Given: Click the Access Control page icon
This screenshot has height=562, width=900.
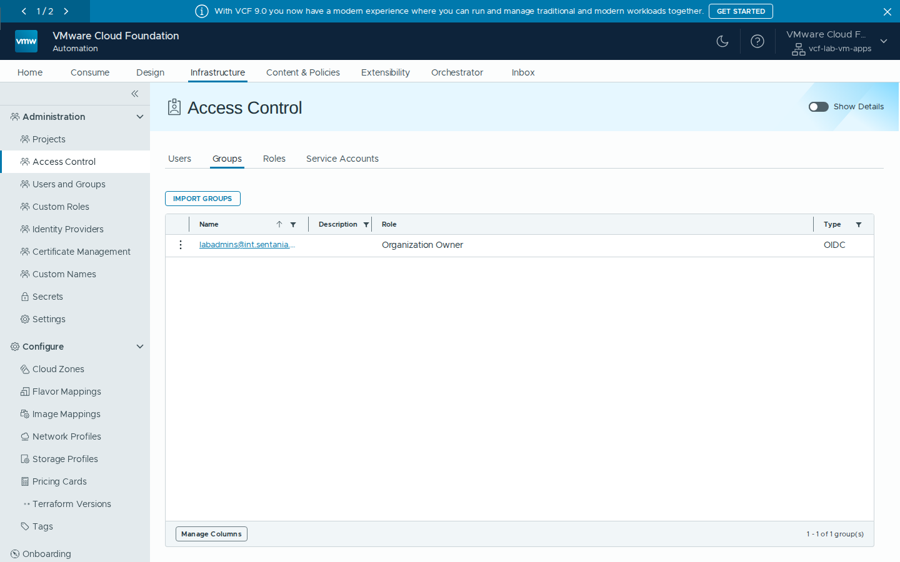Looking at the screenshot, I should point(174,107).
